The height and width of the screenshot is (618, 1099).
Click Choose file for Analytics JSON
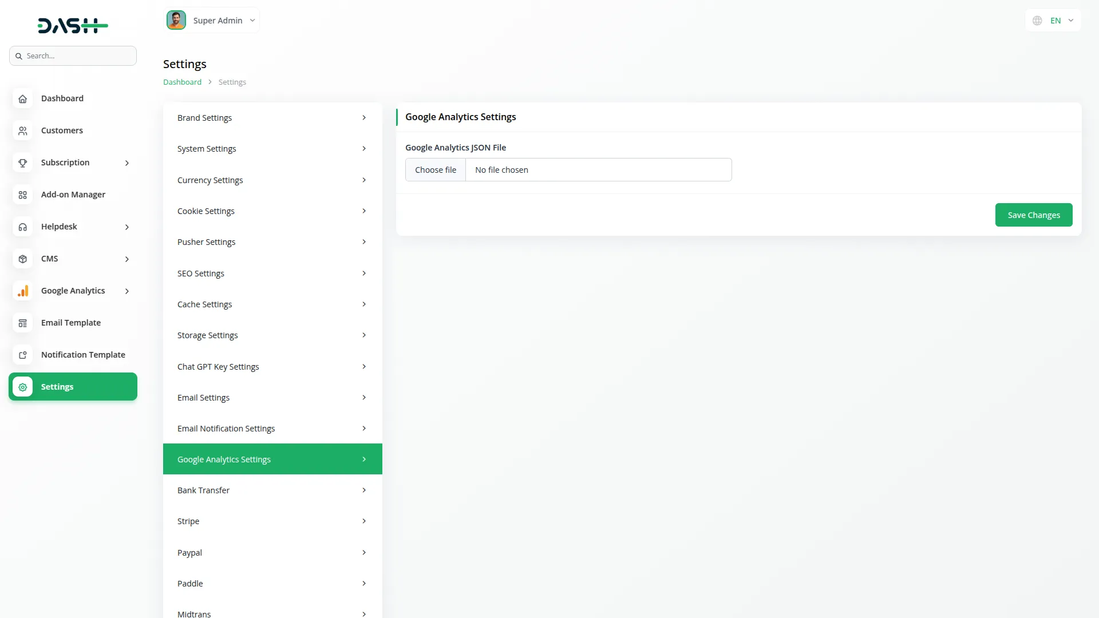click(436, 169)
